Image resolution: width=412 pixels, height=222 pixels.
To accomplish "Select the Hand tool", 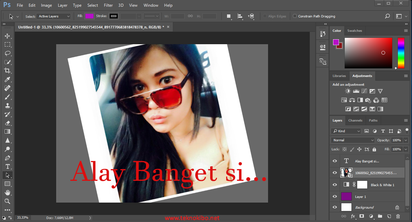I will click(x=7, y=193).
